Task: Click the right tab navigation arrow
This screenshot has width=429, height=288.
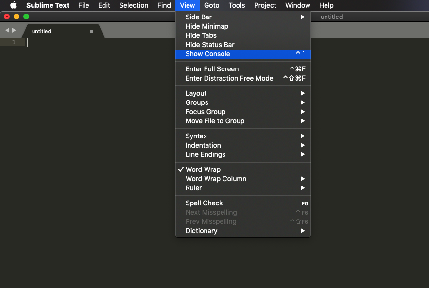Action: [x=14, y=30]
